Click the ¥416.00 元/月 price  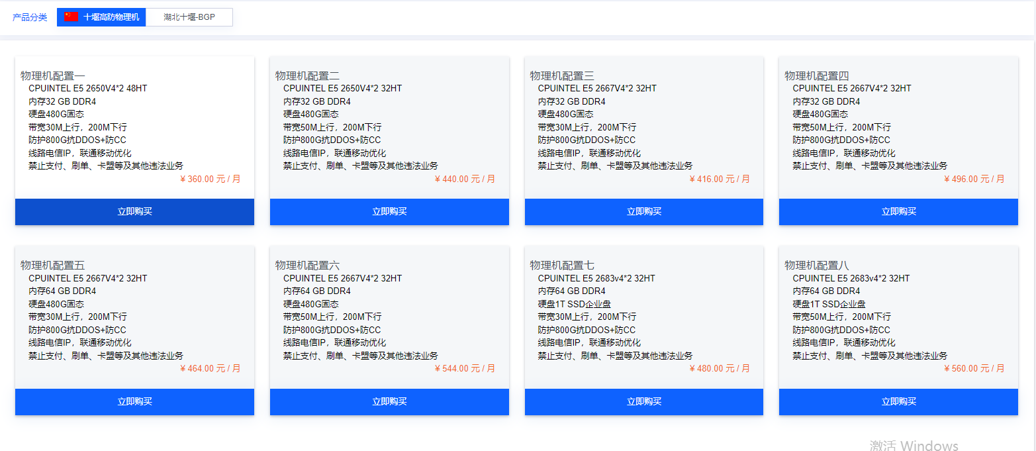[720, 179]
